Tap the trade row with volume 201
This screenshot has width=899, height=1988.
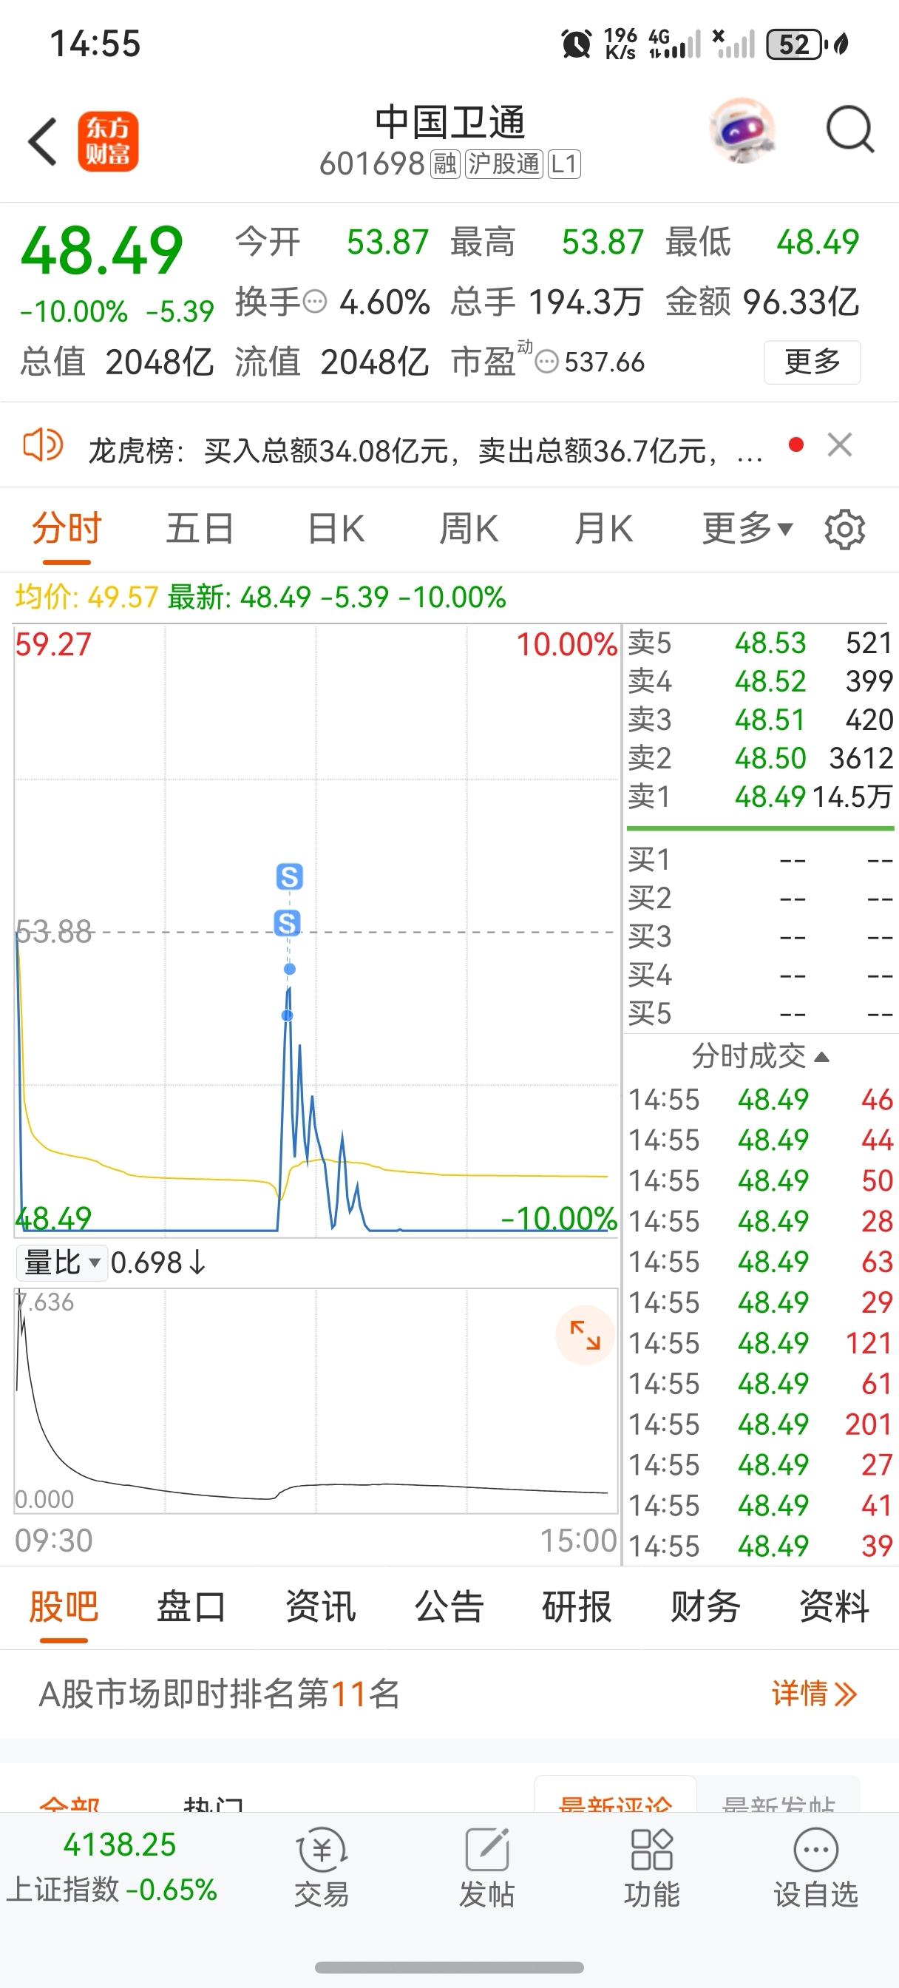pos(760,1424)
